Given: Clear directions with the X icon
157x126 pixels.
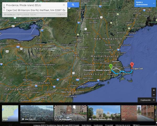Looking at the screenshot, I should coord(64,5).
